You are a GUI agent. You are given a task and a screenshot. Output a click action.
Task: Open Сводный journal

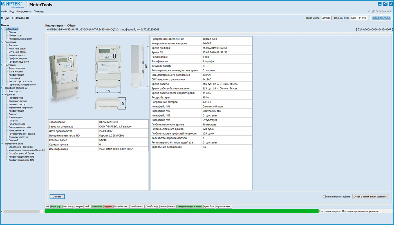coord(13,140)
